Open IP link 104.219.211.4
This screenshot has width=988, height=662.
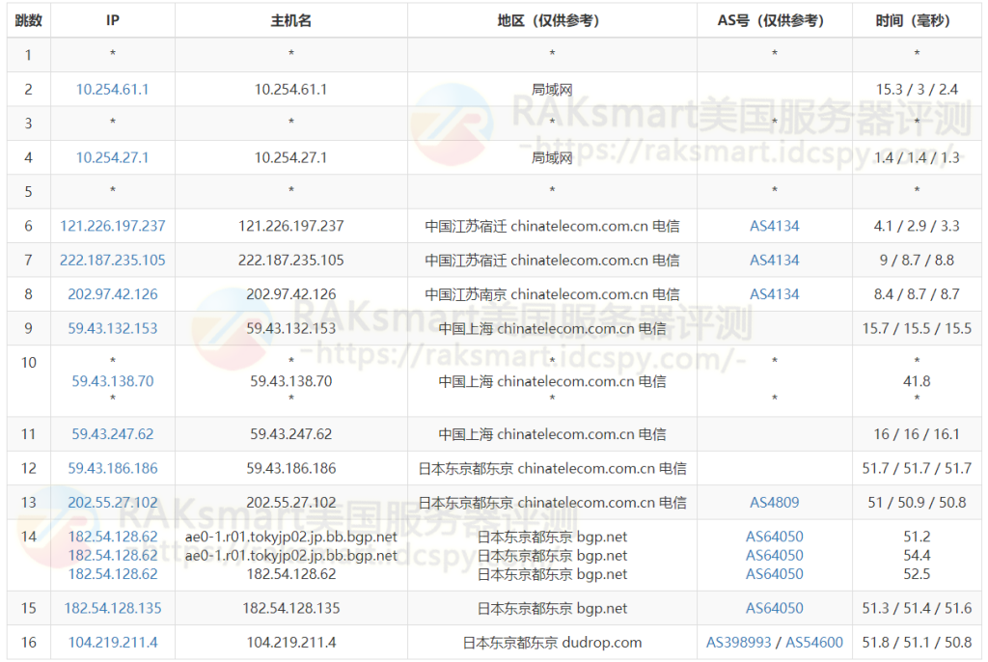[x=112, y=642]
